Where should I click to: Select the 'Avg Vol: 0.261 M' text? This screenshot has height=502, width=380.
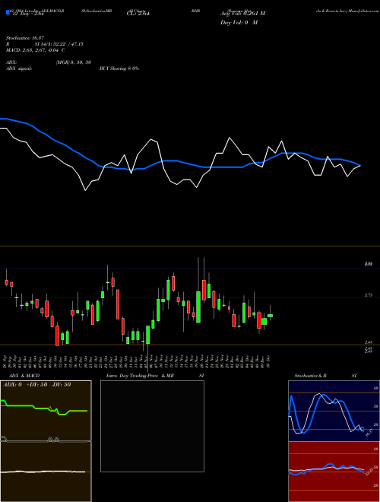pos(242,14)
